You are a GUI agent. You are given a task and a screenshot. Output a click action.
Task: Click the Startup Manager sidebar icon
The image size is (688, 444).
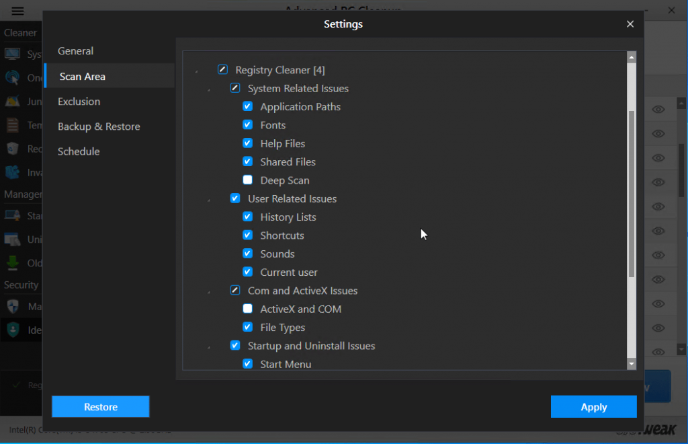click(x=12, y=216)
